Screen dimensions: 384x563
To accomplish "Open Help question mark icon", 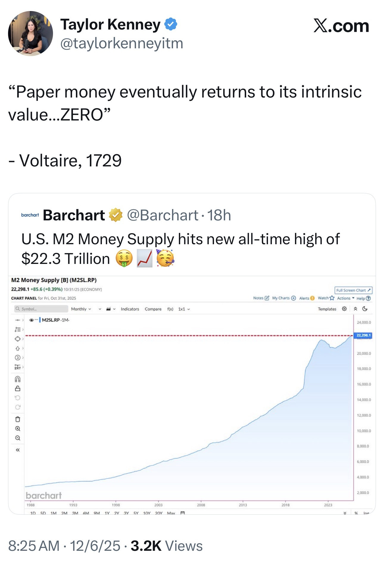I will [368, 298].
